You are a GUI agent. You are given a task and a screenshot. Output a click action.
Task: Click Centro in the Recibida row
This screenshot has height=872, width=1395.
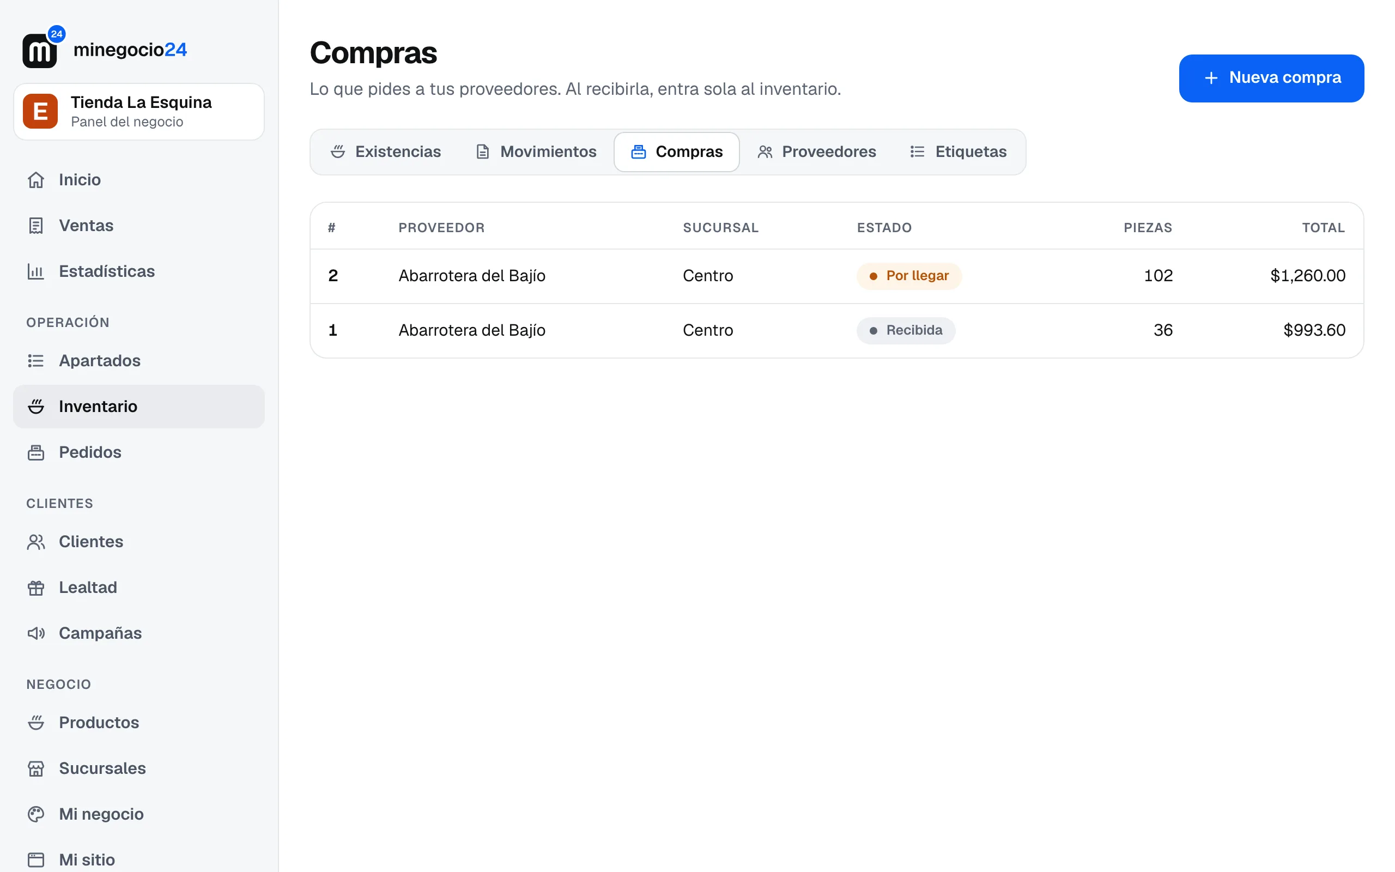tap(708, 330)
